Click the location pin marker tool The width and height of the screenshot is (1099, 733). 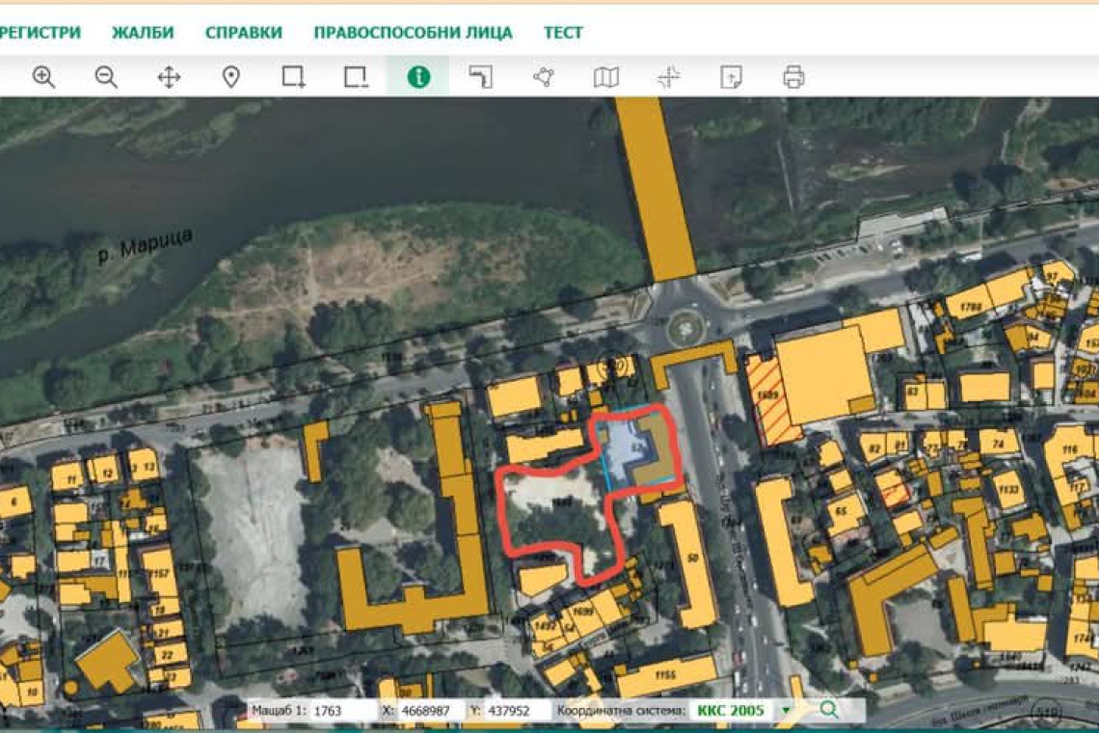[231, 77]
